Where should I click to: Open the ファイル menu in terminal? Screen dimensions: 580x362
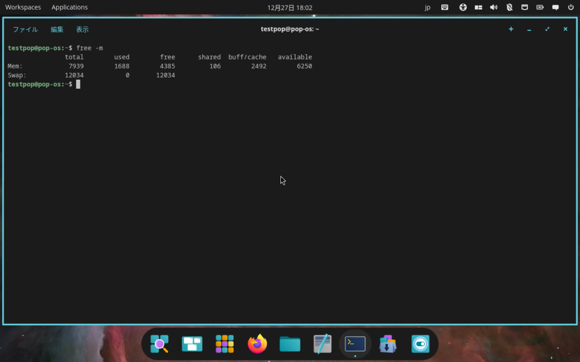point(25,29)
